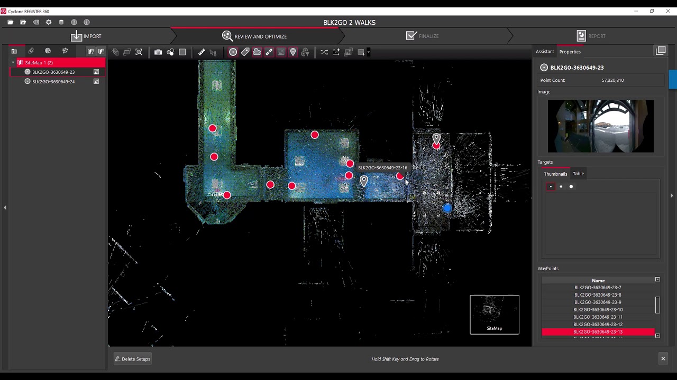This screenshot has width=677, height=380.
Task: Close the bottom hint bar
Action: [663, 359]
